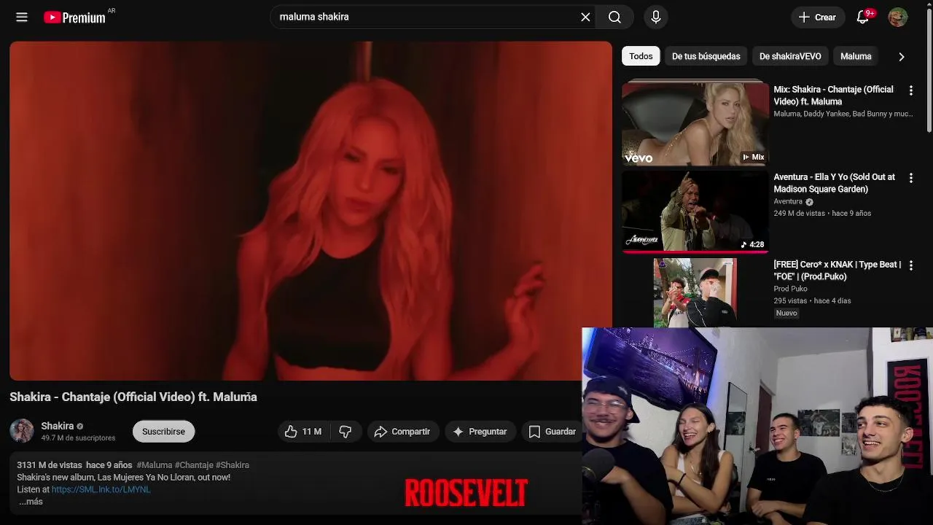Open the Mix Shakira Chantaje thumbnail
The width and height of the screenshot is (933, 525).
click(x=695, y=124)
